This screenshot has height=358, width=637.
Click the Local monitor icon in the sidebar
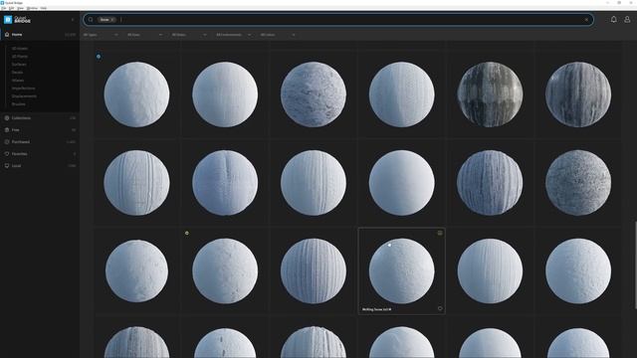click(x=7, y=166)
